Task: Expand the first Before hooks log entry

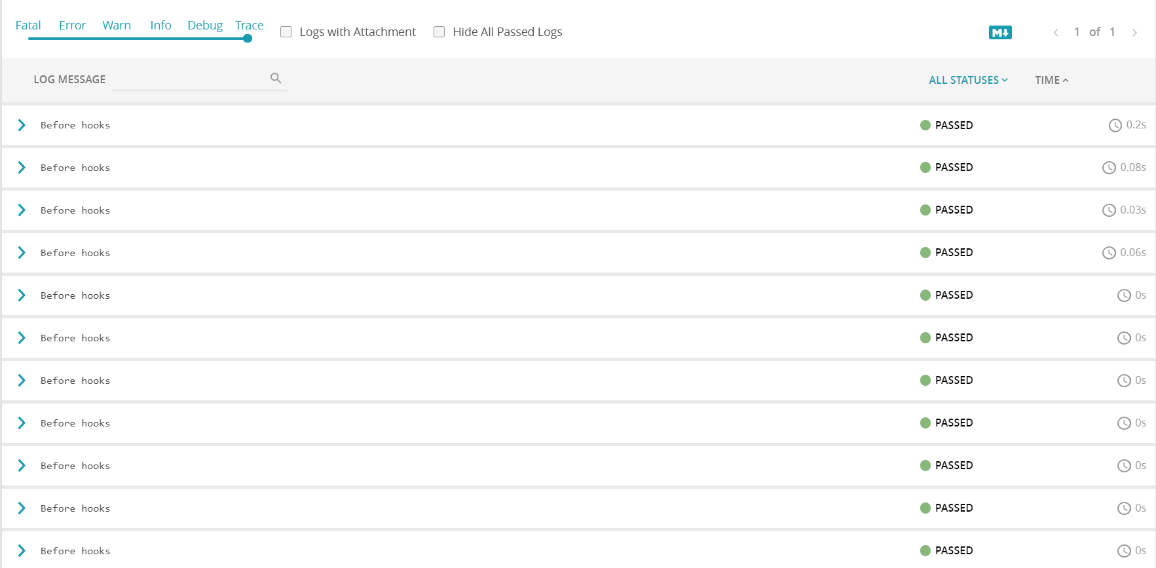Action: click(x=22, y=125)
